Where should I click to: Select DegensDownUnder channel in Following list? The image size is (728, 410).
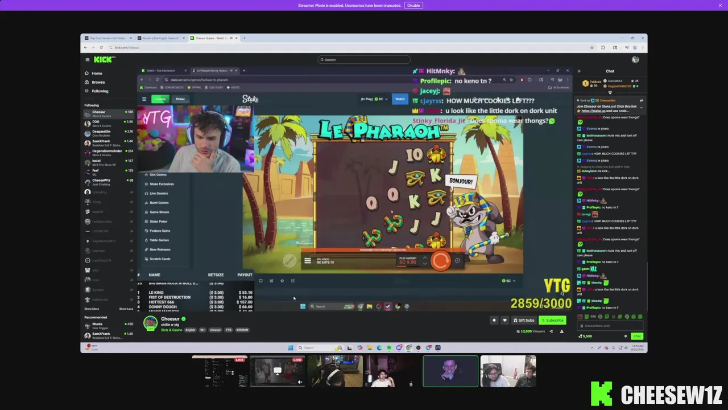(108, 152)
